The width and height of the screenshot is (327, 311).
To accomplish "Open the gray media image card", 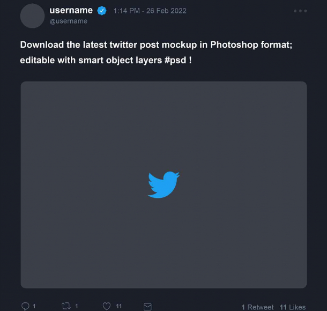I will pos(163,185).
